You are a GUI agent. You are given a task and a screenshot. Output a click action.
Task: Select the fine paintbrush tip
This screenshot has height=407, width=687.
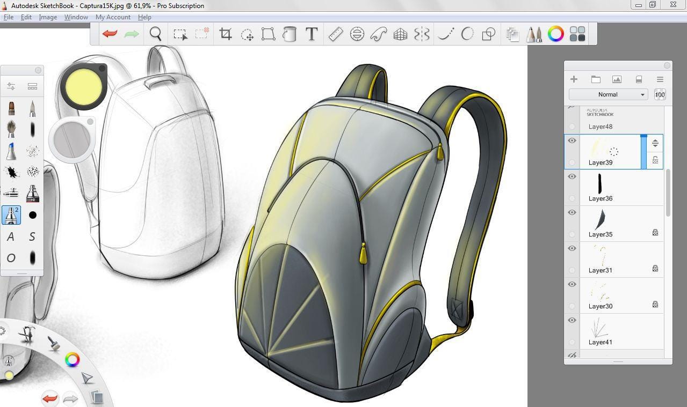tap(32, 109)
